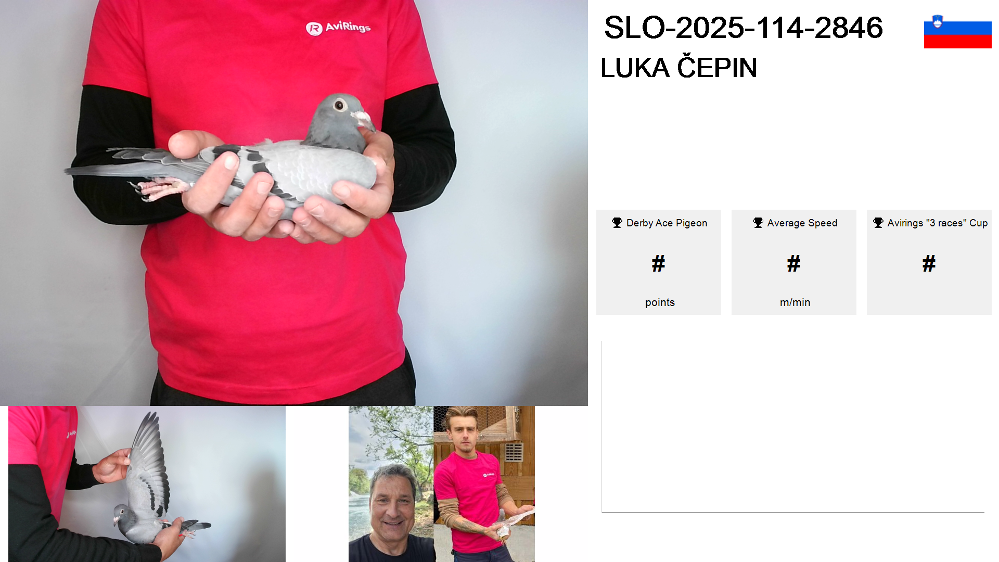Click the owner name LUKA ČEPIN

tap(678, 68)
